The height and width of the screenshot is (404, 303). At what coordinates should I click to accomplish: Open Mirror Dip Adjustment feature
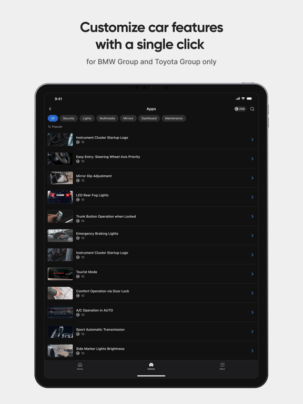(x=152, y=178)
